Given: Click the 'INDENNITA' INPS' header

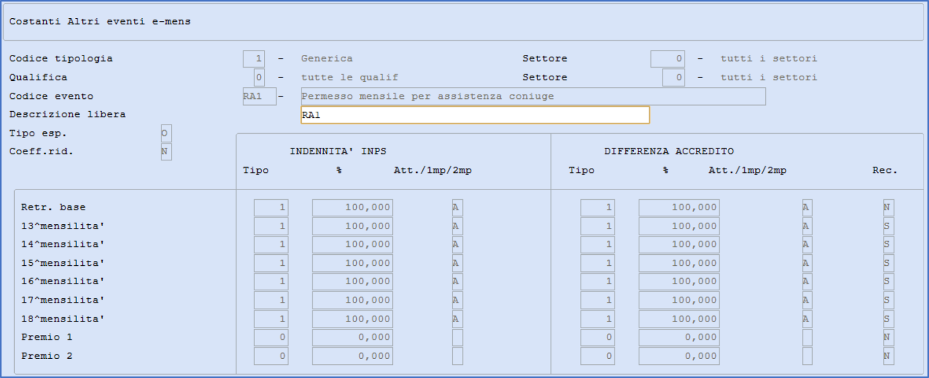Looking at the screenshot, I should [338, 151].
